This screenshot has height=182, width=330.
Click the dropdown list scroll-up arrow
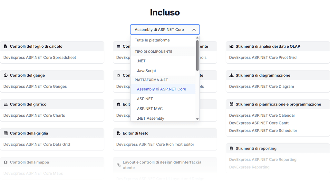tap(198, 38)
